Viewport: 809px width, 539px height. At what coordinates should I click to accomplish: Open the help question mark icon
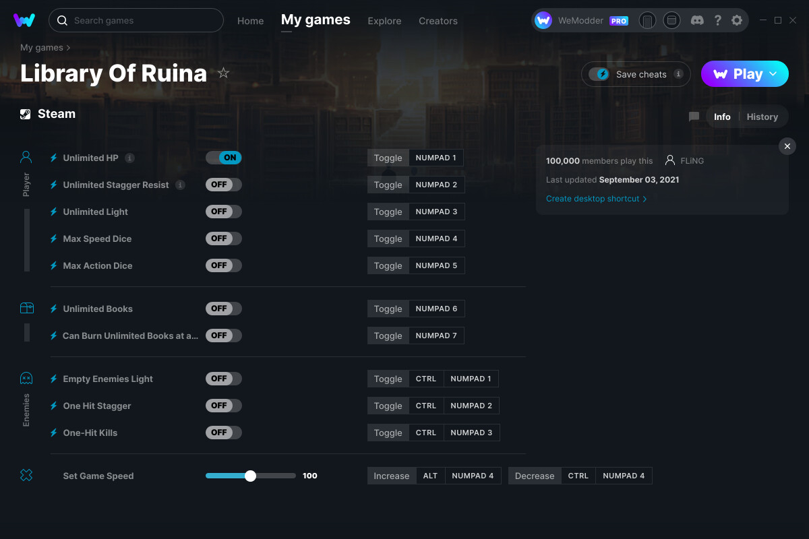click(x=718, y=20)
